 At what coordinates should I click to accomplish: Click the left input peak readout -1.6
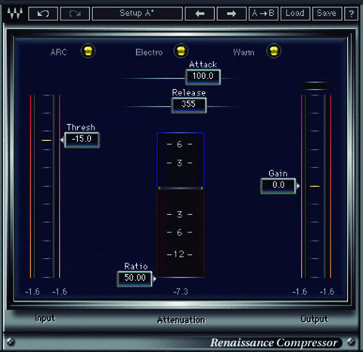tap(33, 292)
